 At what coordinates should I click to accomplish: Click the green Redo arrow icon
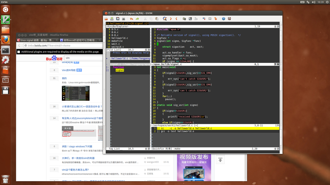[x=137, y=19]
